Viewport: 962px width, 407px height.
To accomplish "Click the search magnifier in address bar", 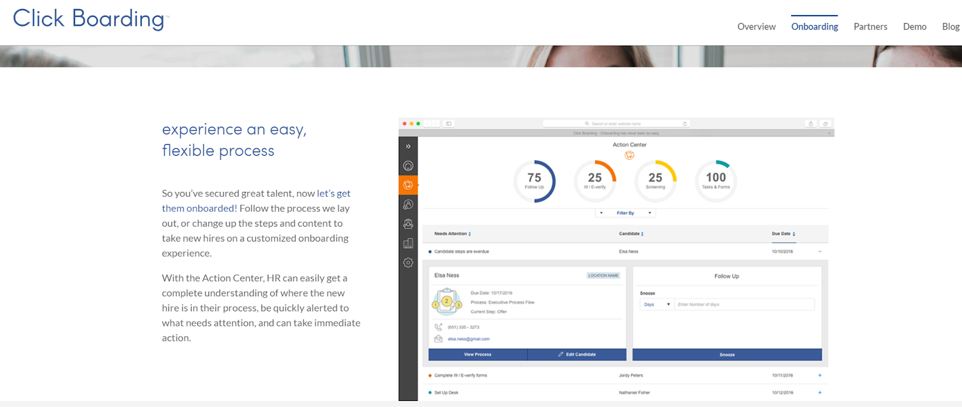I will click(587, 123).
